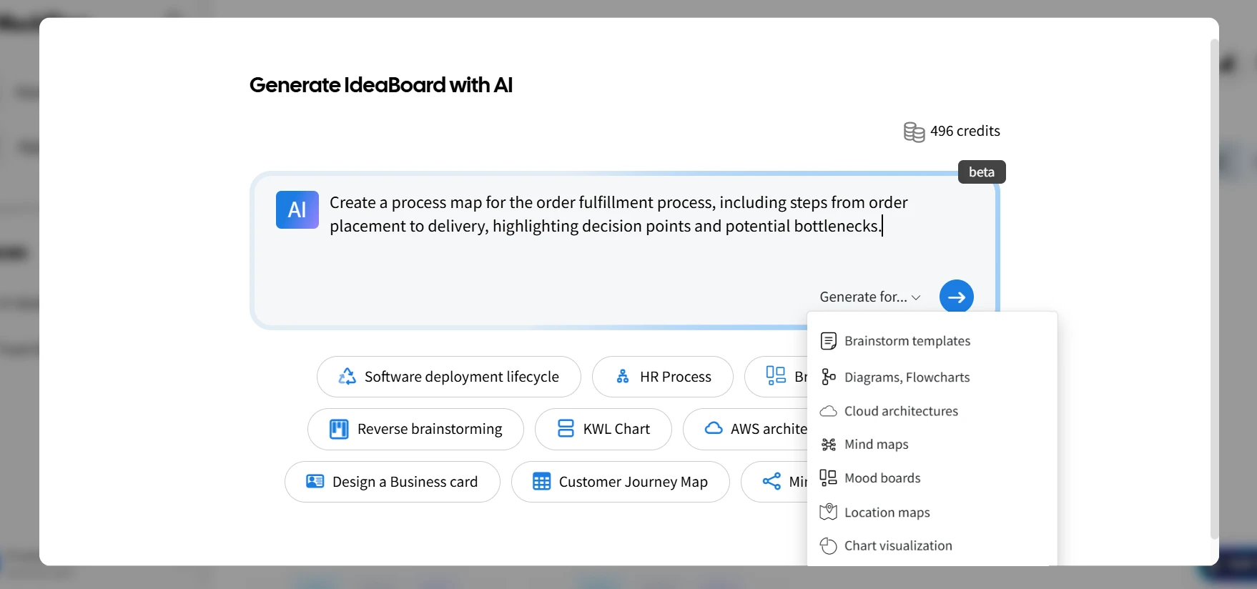Select Diagrams, Flowcharts from the list
The width and height of the screenshot is (1257, 589).
click(907, 377)
